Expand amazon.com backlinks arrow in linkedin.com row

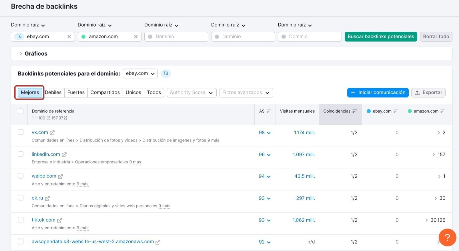[434, 155]
